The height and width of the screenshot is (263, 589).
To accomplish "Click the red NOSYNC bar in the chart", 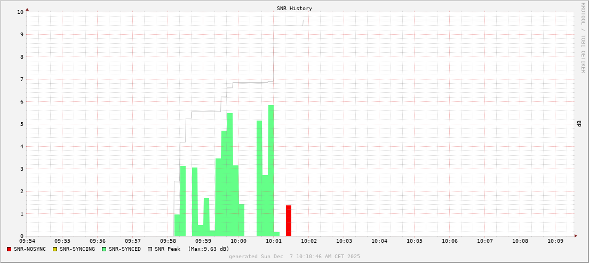I will point(289,221).
